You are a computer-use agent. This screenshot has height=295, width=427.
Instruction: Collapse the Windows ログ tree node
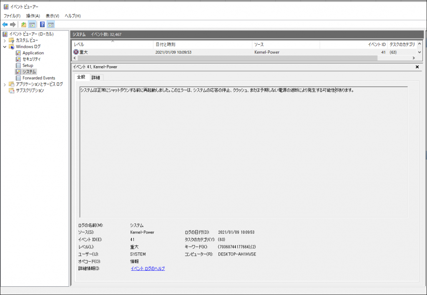pos(5,47)
